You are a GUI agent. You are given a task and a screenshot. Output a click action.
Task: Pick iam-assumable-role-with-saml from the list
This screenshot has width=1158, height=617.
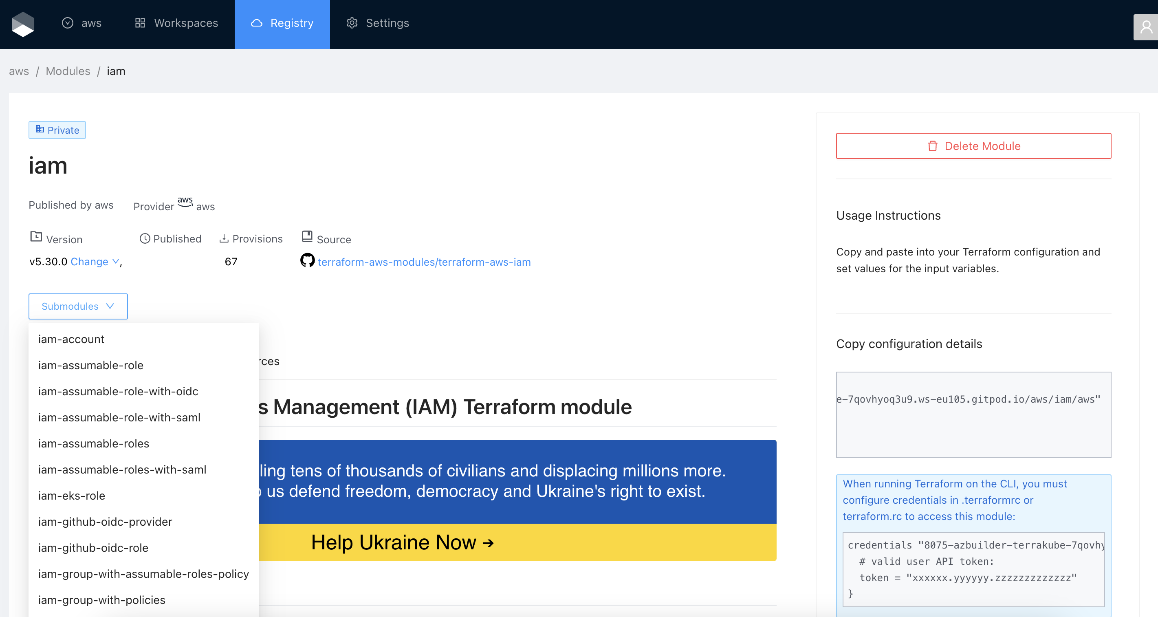(x=119, y=417)
